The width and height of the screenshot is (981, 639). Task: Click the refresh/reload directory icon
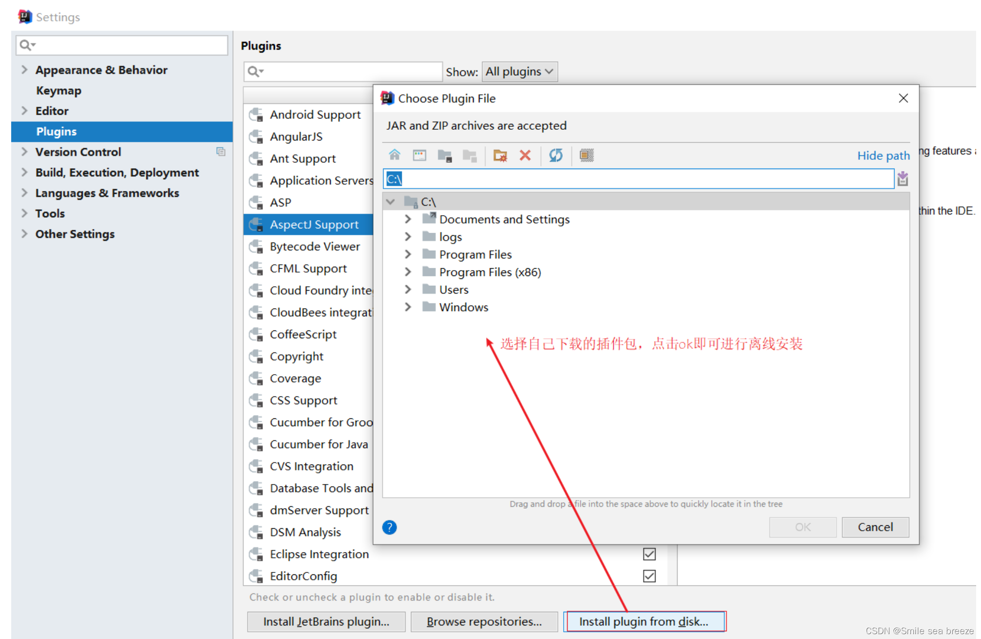point(557,156)
